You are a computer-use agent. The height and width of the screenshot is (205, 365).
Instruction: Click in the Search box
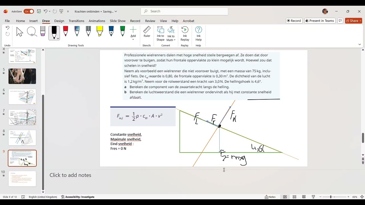(x=184, y=11)
